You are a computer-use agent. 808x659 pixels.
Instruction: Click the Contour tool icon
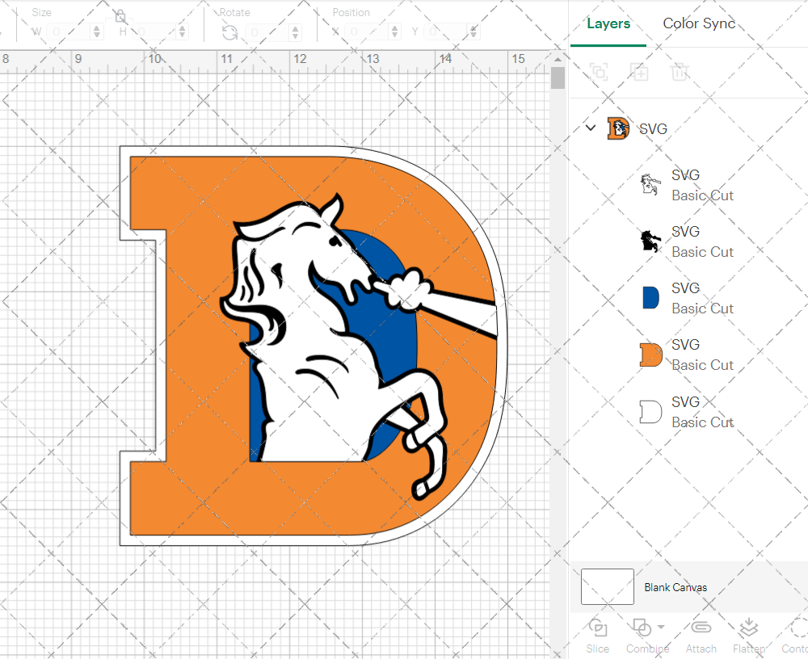[799, 628]
